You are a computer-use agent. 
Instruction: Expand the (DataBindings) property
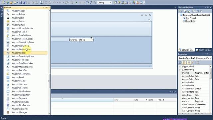point(180,70)
